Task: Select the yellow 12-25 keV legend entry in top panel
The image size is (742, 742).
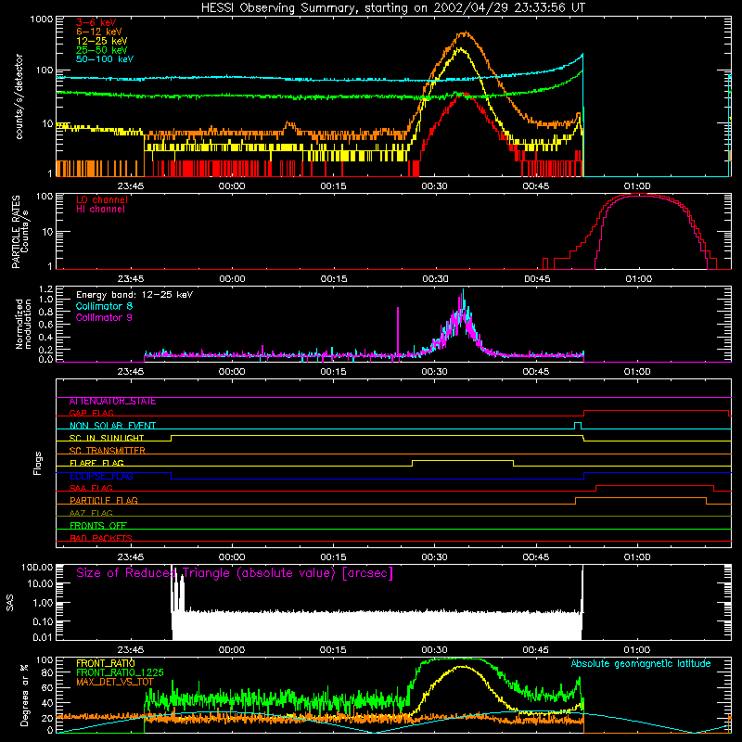Action: coord(102,41)
